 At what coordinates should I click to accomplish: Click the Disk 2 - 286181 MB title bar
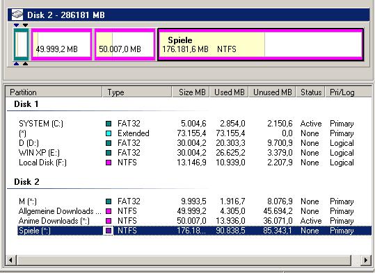click(189, 15)
